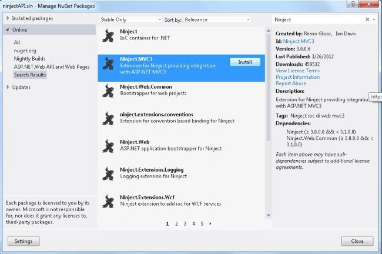The height and width of the screenshot is (254, 382).
Task: Click the Version 3.0.0.6 text
Action: 293,49
